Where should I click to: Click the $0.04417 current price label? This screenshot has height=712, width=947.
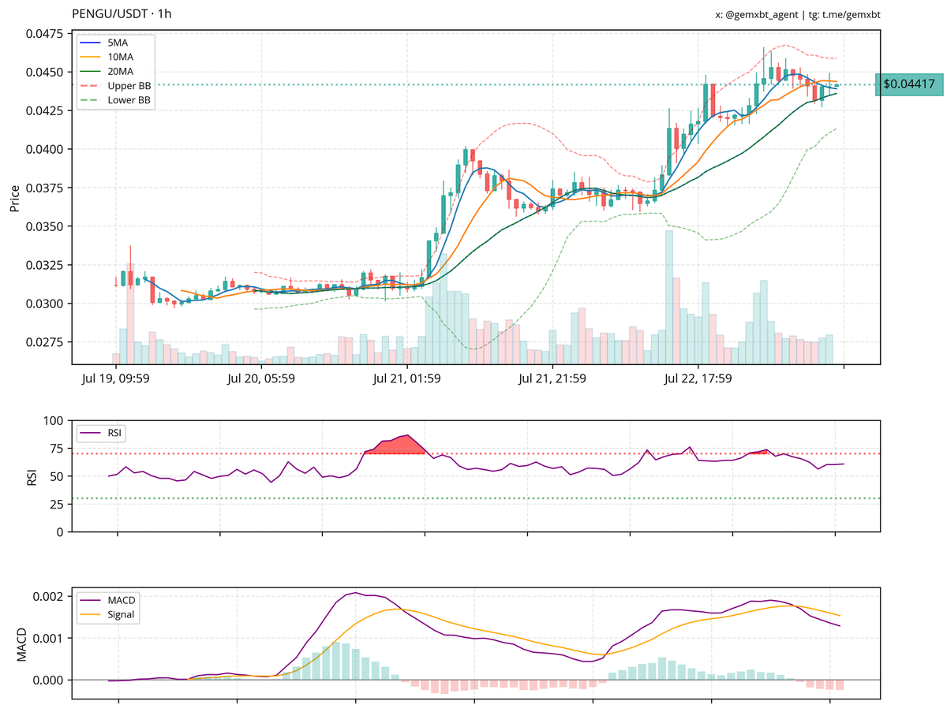909,84
